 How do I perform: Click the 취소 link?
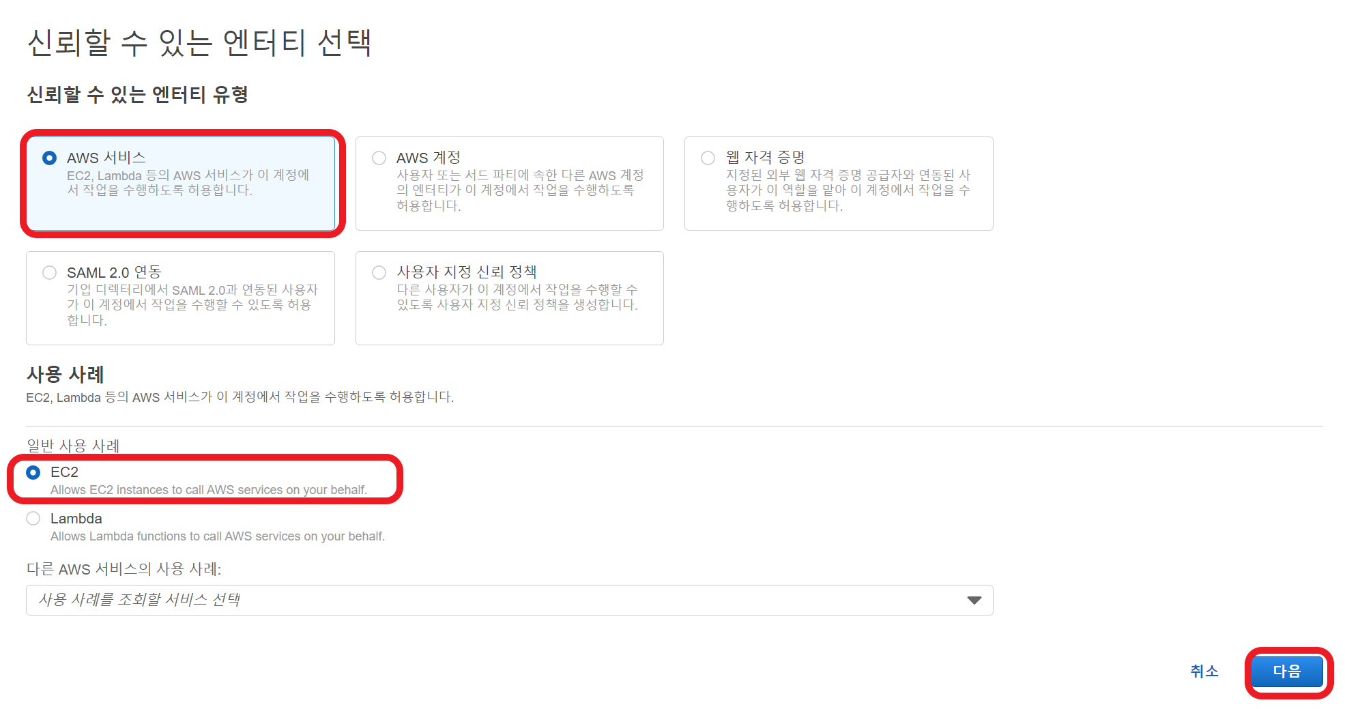tap(1204, 671)
